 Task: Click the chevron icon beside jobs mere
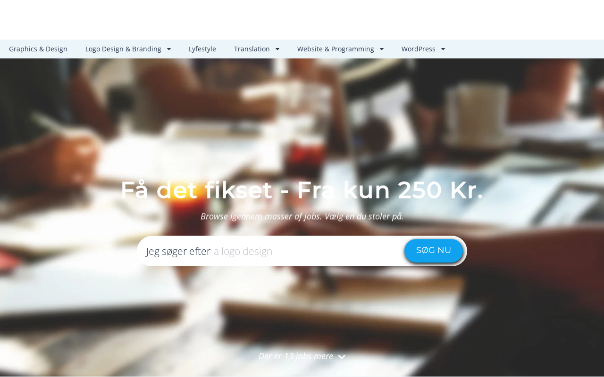[342, 357]
